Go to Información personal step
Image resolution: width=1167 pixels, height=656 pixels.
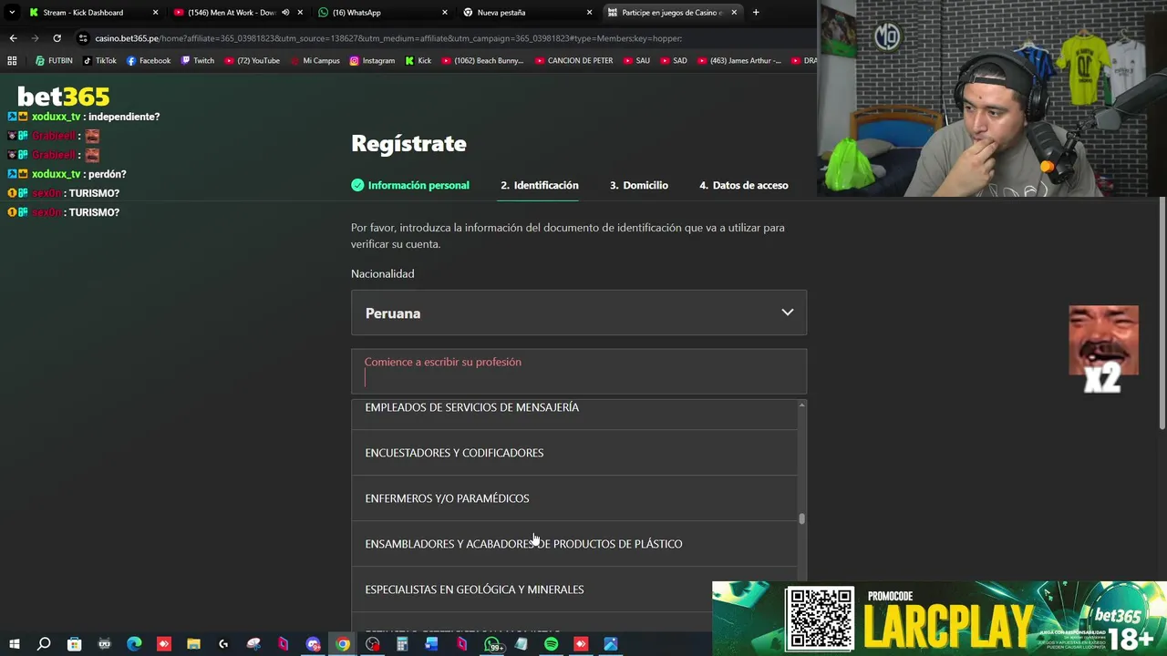tap(410, 185)
